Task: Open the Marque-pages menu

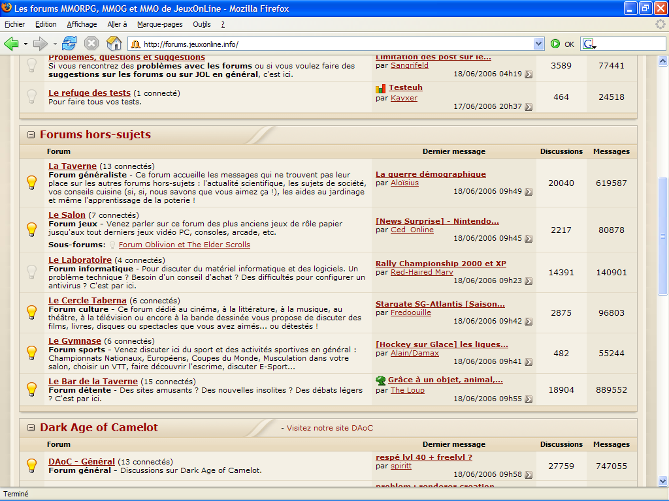Action: tap(160, 24)
